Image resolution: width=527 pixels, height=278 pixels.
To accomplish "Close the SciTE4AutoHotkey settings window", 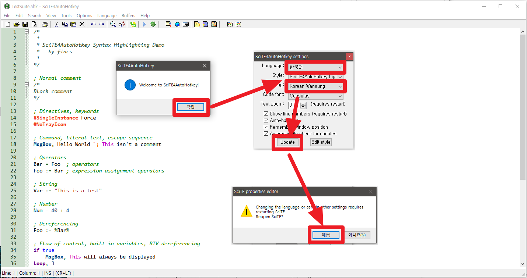I will coord(349,56).
